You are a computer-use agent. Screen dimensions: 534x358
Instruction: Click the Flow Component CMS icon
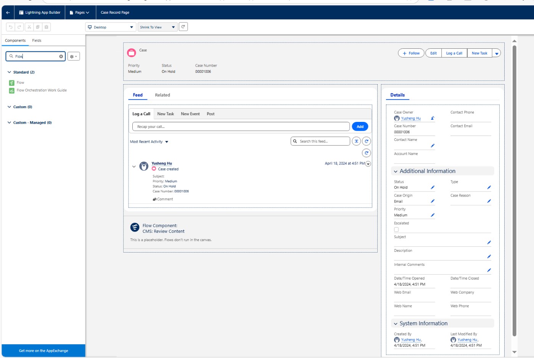point(135,227)
